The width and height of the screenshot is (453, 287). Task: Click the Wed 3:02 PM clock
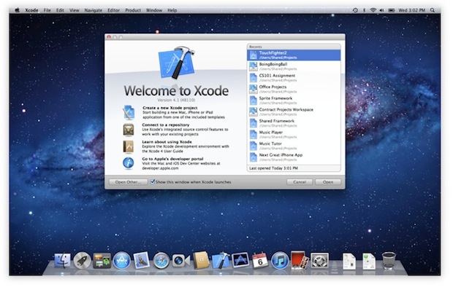(x=411, y=10)
